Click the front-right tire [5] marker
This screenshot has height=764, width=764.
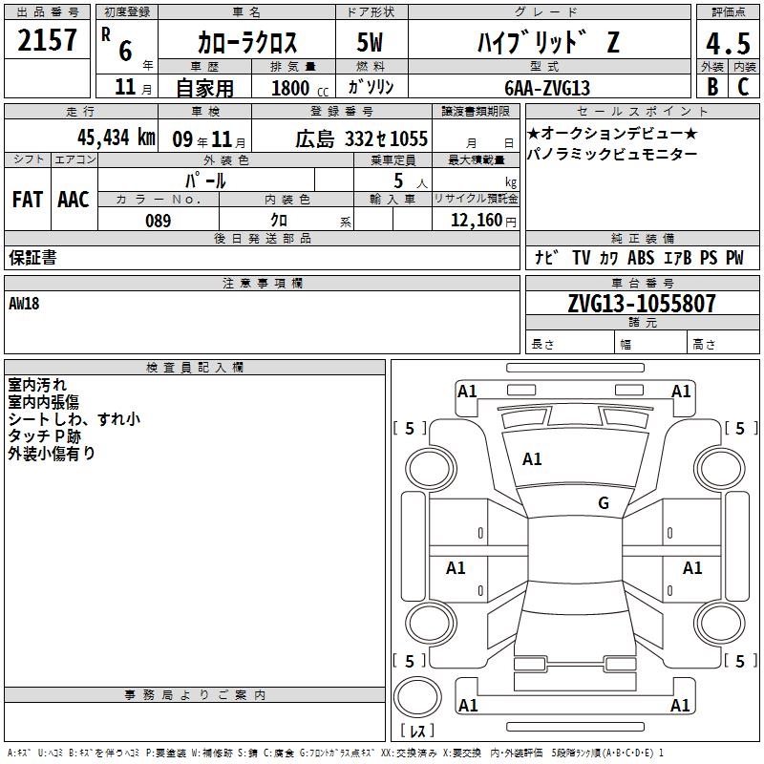(x=739, y=429)
